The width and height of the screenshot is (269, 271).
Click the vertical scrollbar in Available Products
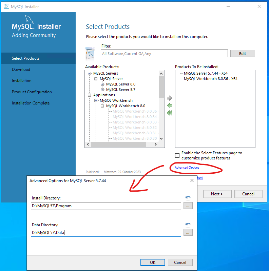click(161, 87)
